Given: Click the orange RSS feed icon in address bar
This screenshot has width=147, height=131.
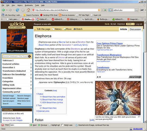Looking at the screenshot, I should (99, 10).
